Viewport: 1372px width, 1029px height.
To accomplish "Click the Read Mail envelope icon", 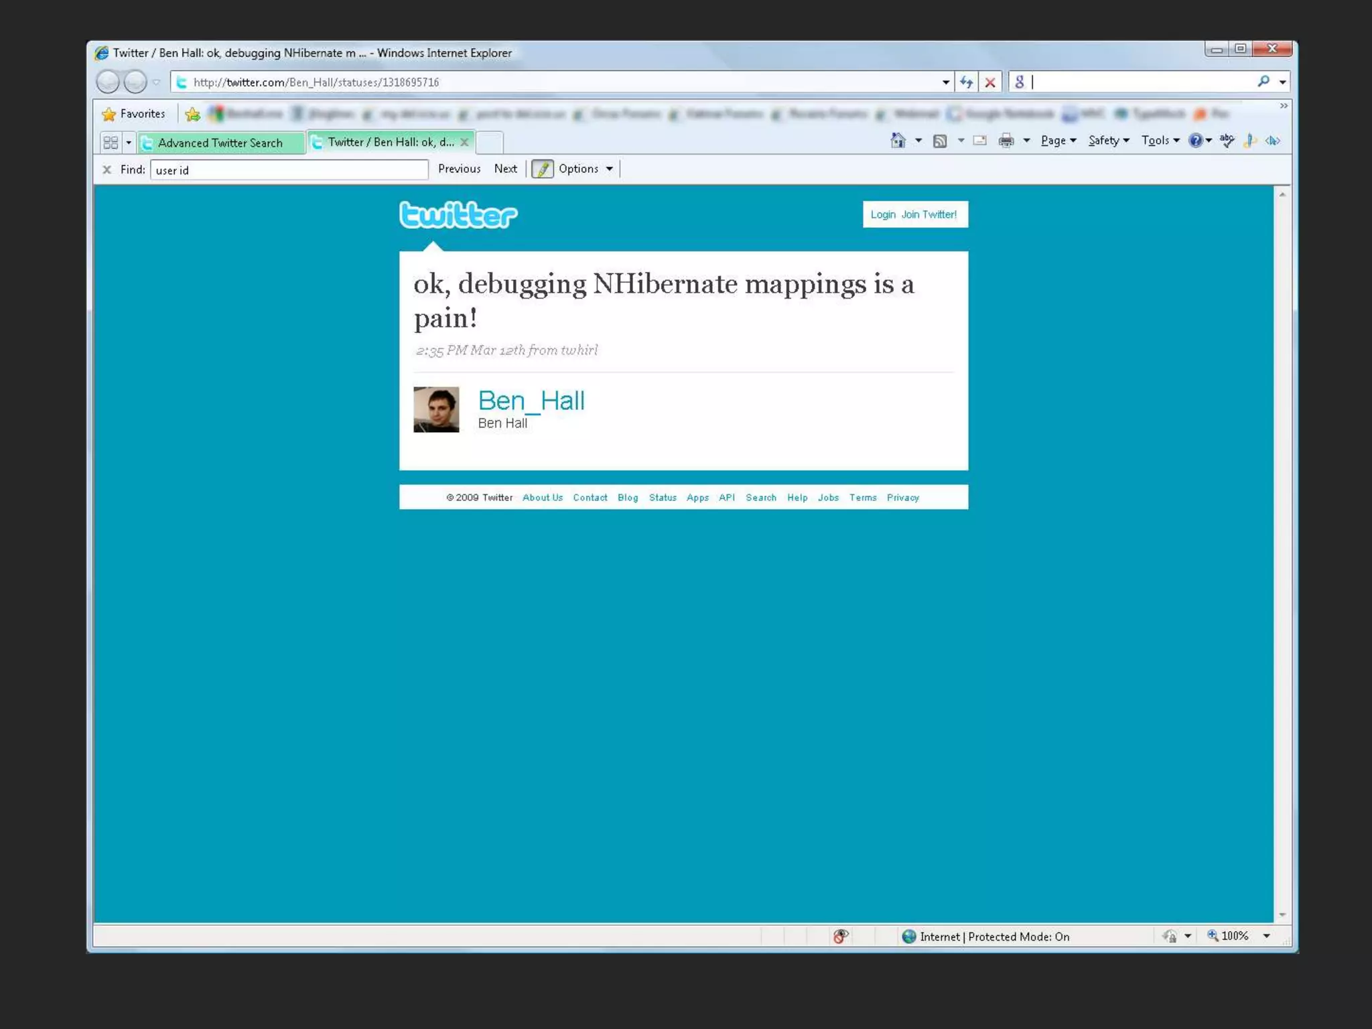I will coord(979,141).
